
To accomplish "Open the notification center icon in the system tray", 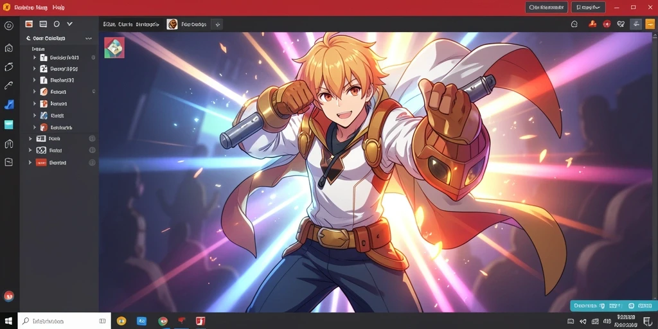I will [x=646, y=321].
